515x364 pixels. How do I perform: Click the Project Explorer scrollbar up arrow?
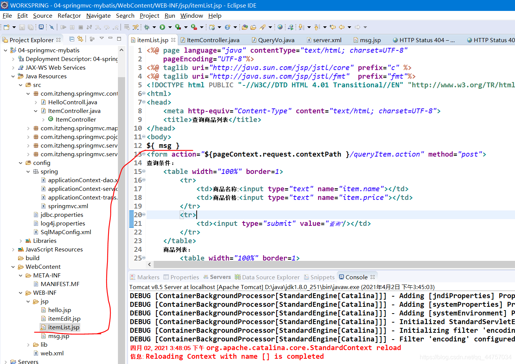tap(121, 50)
